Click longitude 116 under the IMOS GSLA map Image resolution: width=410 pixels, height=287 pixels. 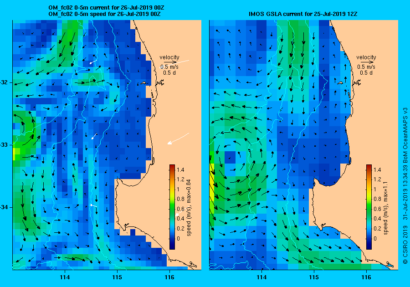366,277
